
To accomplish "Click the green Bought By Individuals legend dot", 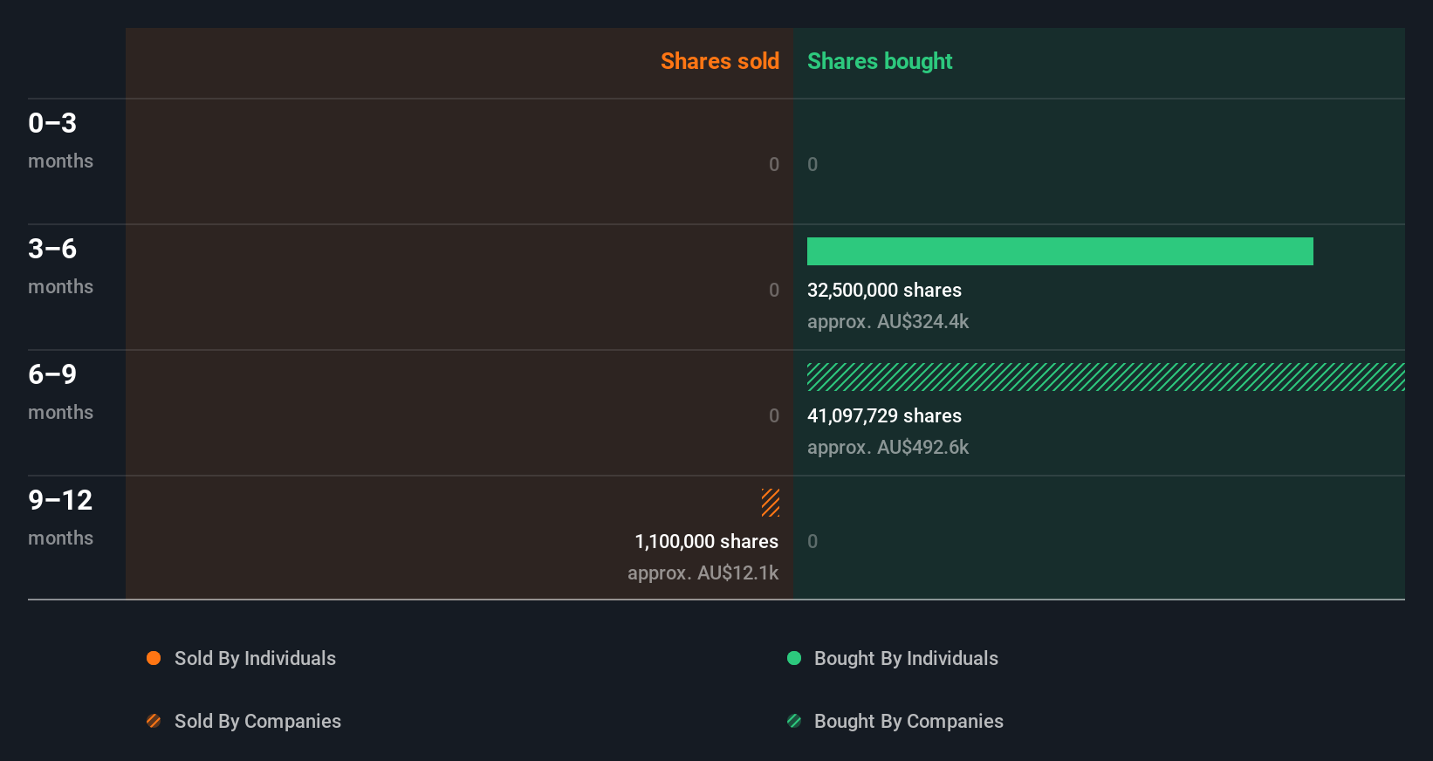I will pyautogui.click(x=794, y=658).
